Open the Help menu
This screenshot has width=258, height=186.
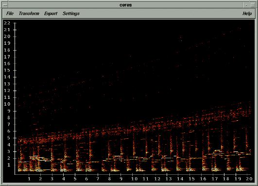tap(247, 13)
